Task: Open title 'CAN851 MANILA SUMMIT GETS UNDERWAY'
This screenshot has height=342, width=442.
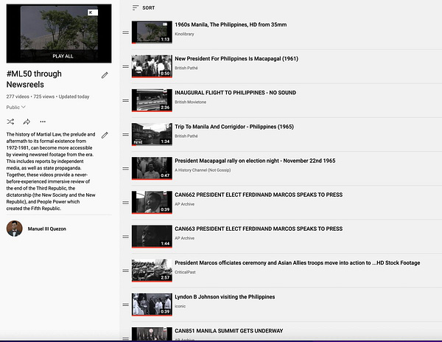Action: [x=229, y=331]
